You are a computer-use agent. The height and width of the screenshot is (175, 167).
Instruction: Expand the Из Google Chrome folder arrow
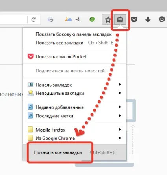pyautogui.click(x=120, y=138)
